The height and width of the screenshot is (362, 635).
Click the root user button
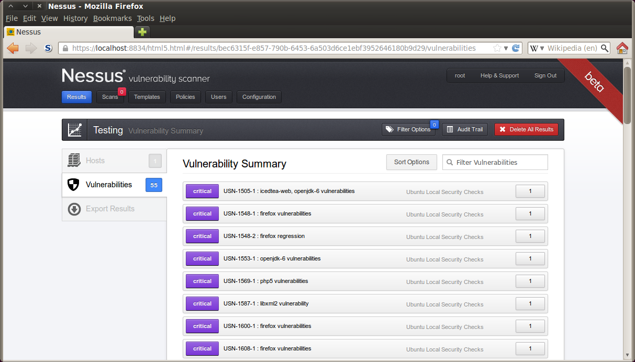[x=460, y=75]
